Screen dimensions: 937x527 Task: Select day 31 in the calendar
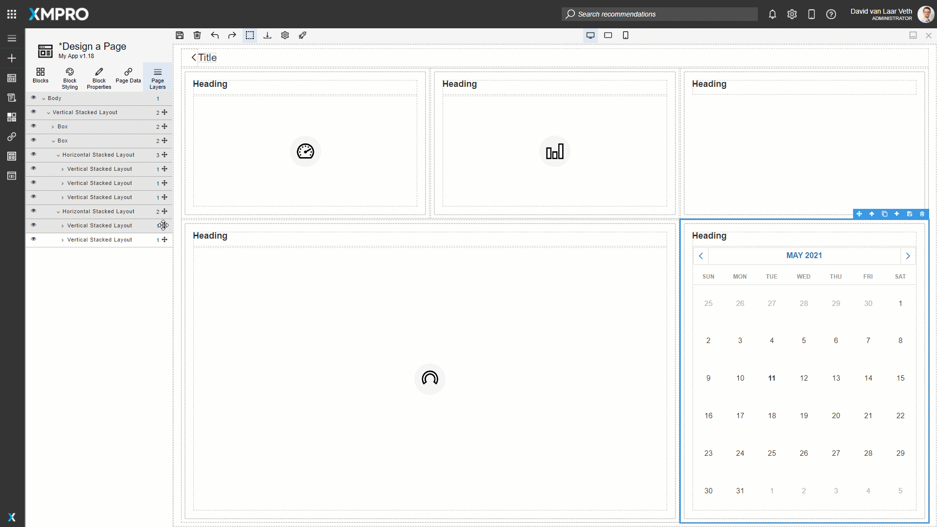click(740, 491)
